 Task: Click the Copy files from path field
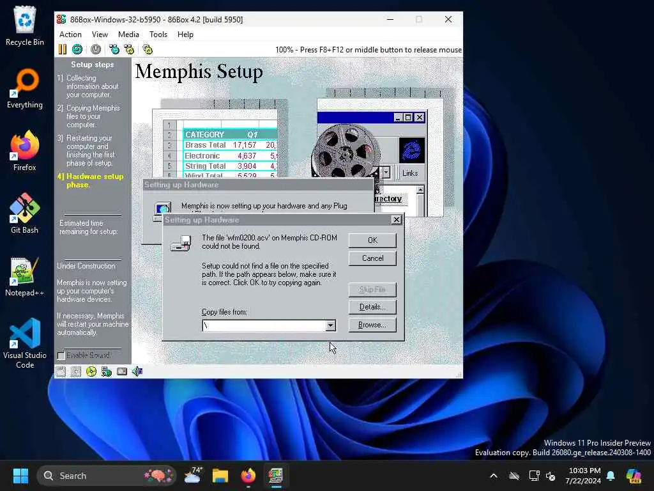[264, 325]
